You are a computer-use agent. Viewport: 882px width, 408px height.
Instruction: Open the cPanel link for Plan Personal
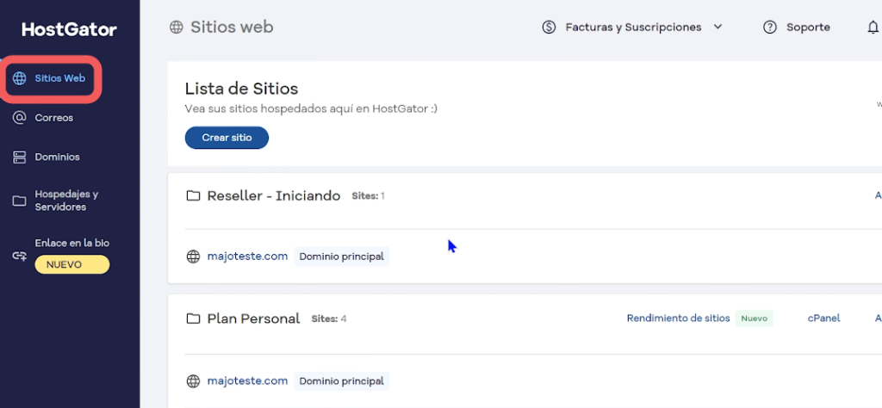pos(824,318)
